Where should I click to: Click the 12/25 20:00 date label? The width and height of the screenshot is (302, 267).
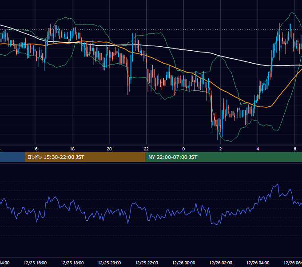tap(109, 263)
